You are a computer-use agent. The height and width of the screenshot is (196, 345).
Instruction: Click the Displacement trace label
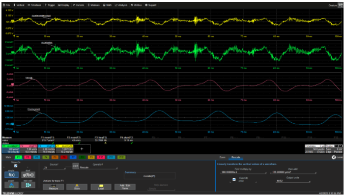pos(33,109)
